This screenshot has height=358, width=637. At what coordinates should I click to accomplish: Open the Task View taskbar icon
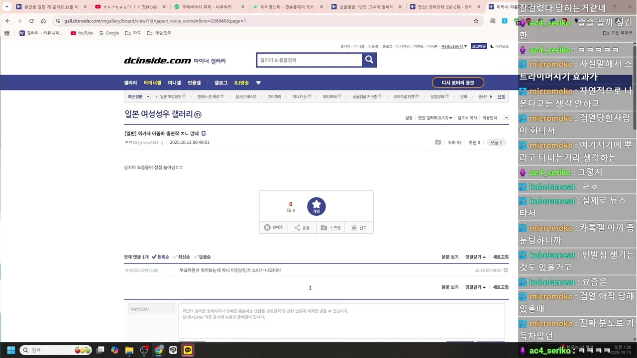pyautogui.click(x=101, y=350)
